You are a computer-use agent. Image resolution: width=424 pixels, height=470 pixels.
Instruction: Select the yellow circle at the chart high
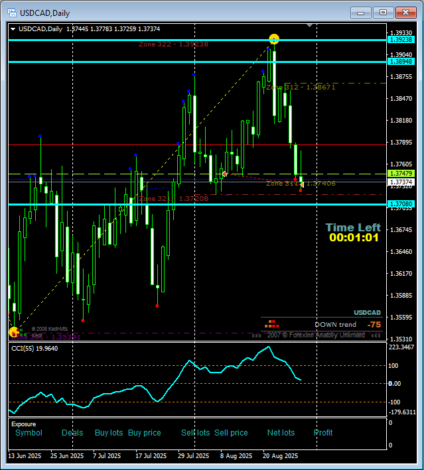274,39
